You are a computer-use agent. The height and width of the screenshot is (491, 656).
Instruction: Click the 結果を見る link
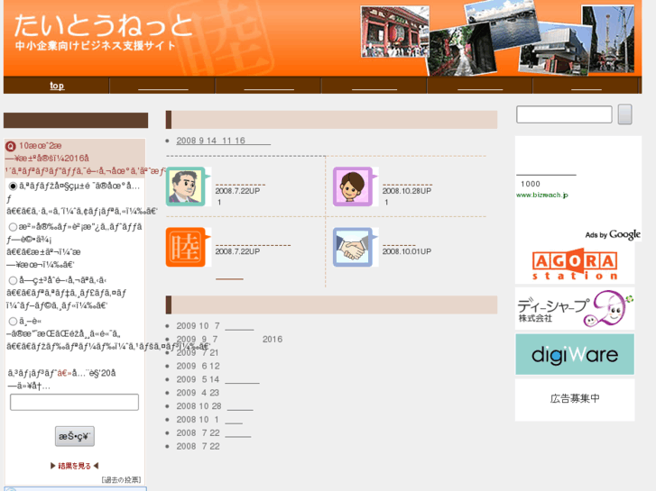coord(75,466)
